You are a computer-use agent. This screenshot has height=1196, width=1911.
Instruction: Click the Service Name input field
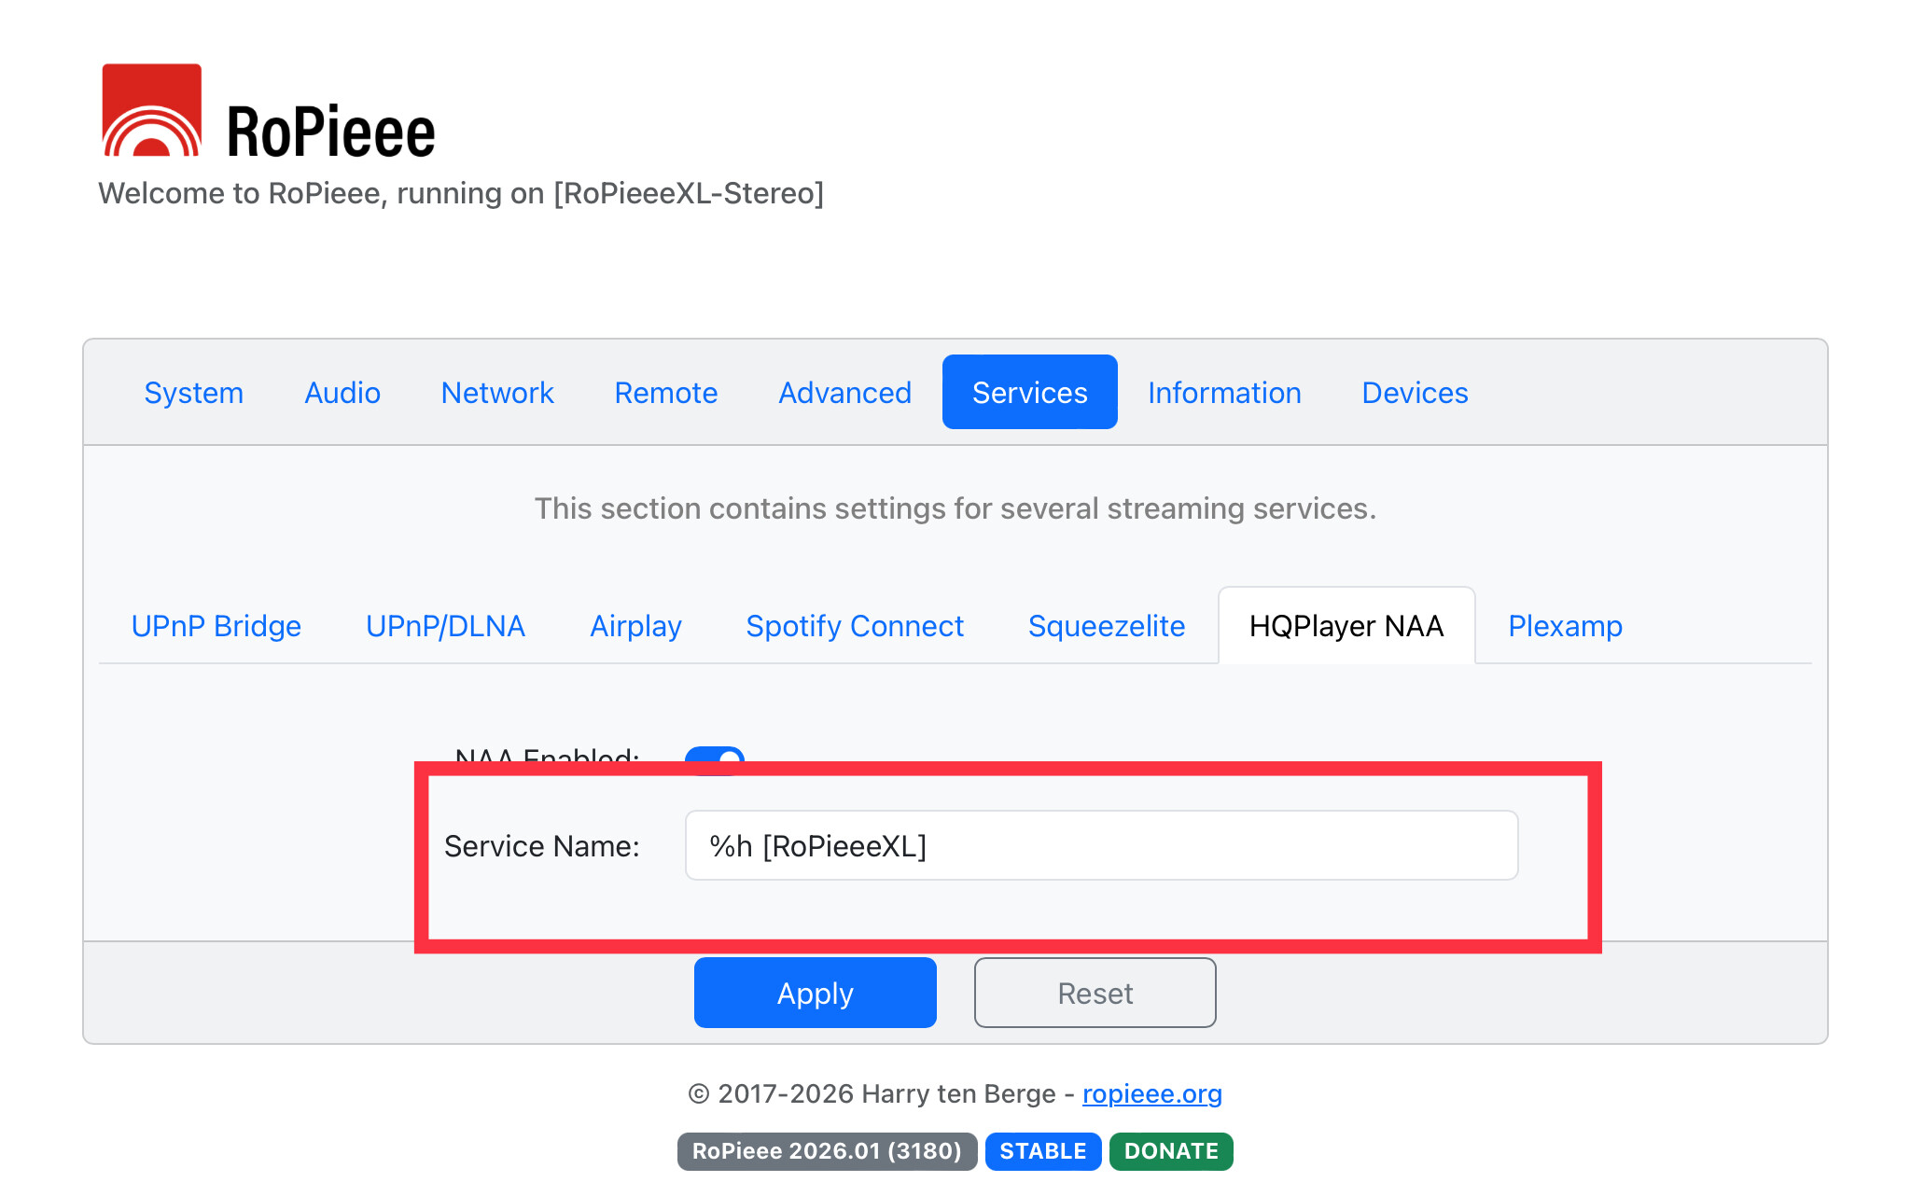[1101, 845]
